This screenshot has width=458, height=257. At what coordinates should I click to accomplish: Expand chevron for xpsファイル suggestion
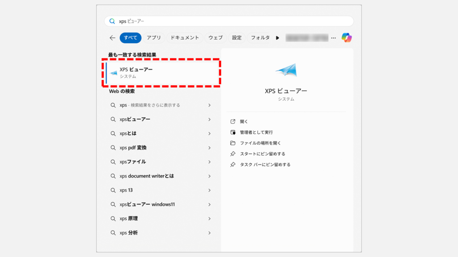click(x=209, y=162)
